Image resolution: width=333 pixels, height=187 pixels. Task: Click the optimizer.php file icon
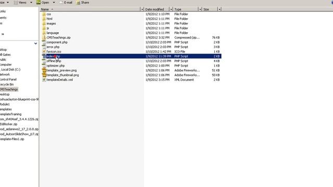click(44, 65)
